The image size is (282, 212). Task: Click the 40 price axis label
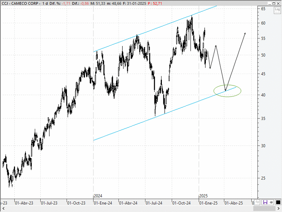(263, 95)
